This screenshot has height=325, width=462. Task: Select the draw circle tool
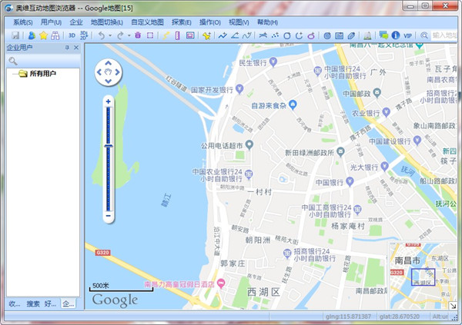pos(287,35)
